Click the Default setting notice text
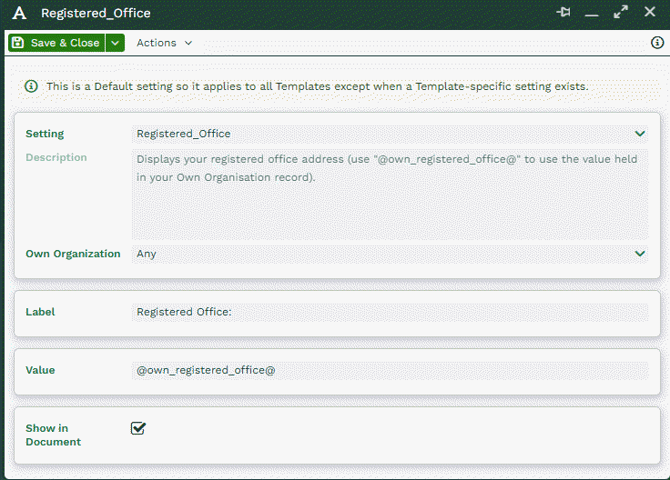Image resolution: width=670 pixels, height=480 pixels. (x=318, y=86)
